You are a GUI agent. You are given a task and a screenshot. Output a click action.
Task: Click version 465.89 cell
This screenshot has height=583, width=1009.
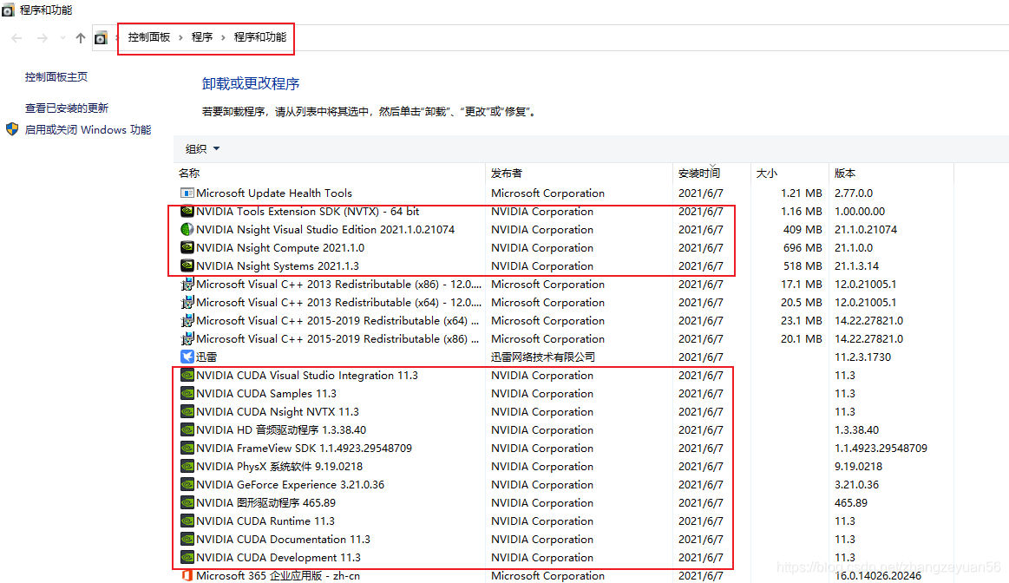pos(851,503)
